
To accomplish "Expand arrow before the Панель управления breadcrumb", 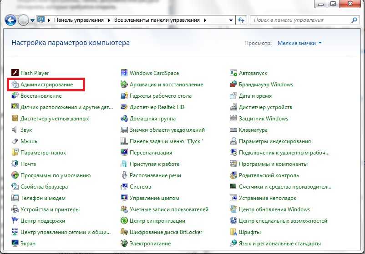I will [49, 20].
